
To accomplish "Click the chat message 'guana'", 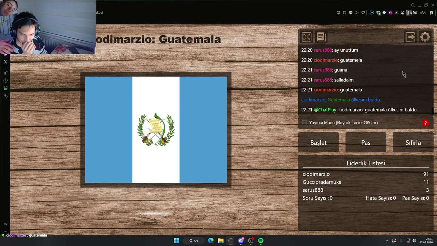I will 341,70.
